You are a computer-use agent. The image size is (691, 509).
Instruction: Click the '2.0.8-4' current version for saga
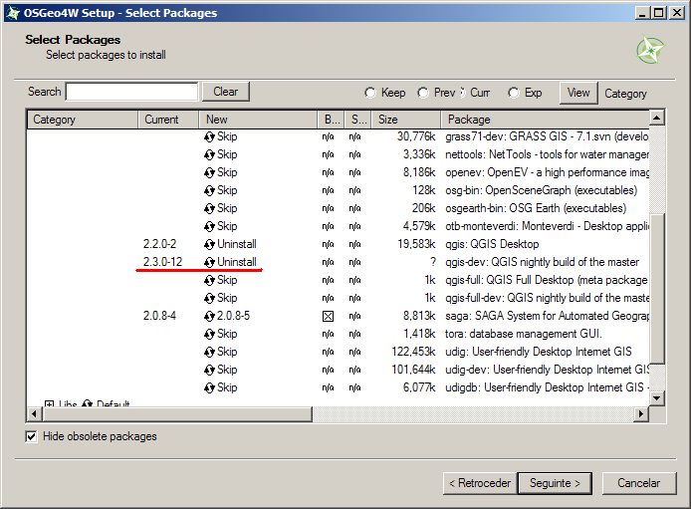click(159, 316)
